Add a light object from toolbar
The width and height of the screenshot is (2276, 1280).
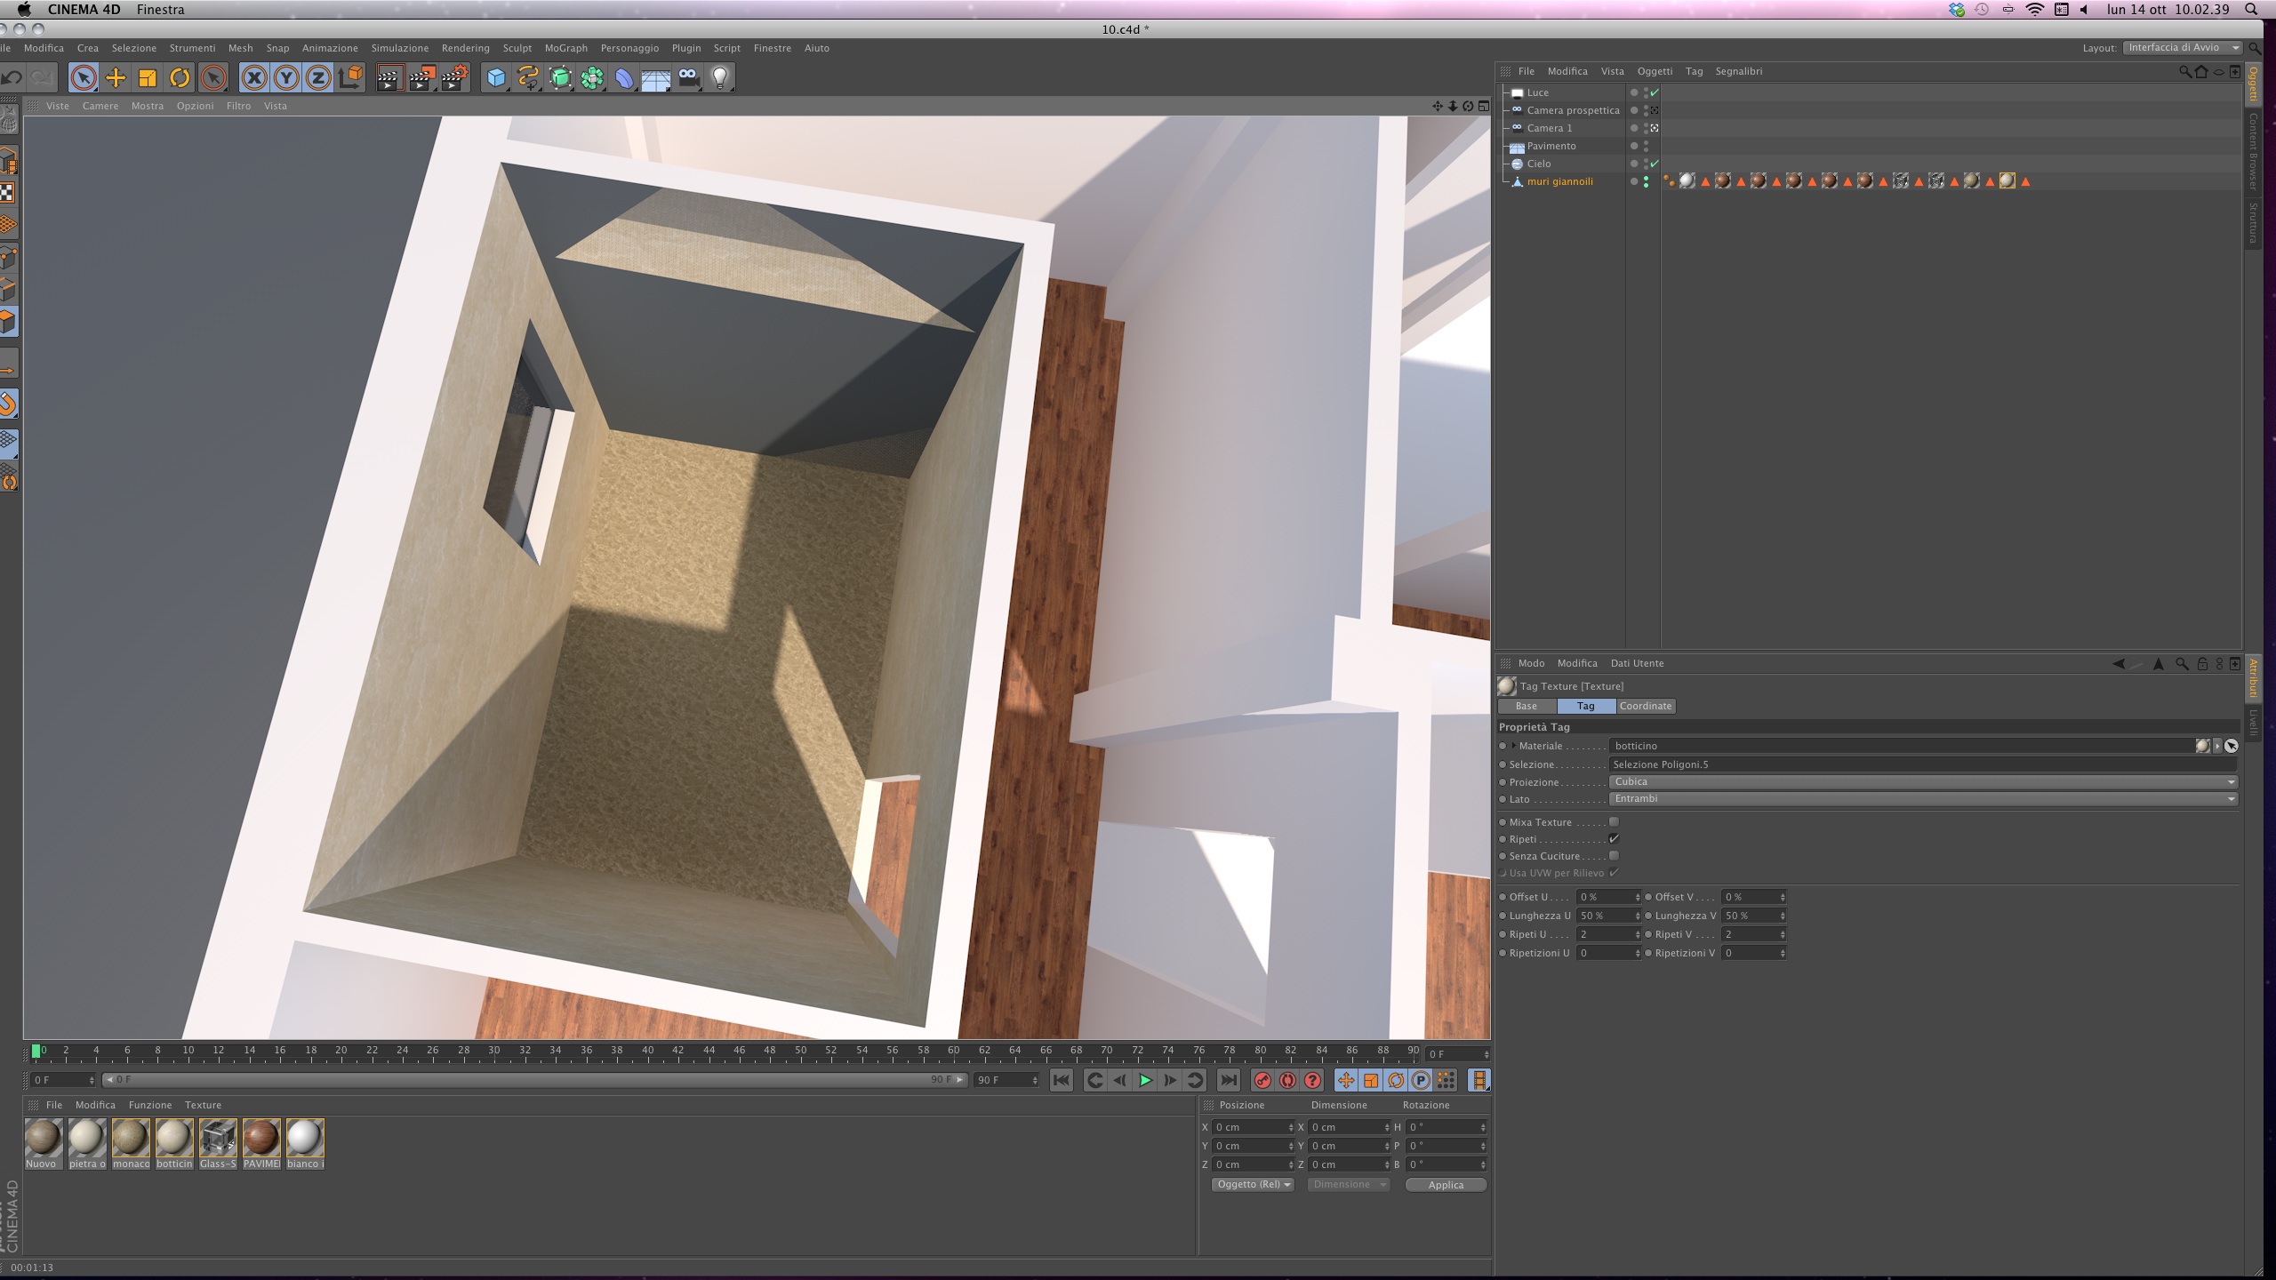[720, 78]
